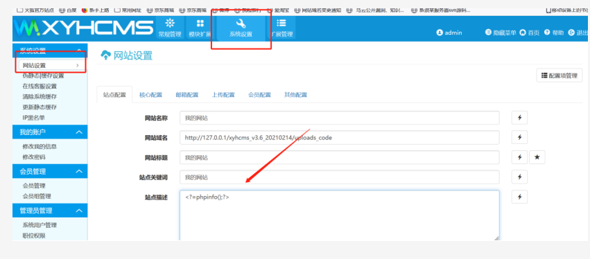Click 隐藏菜单 to hide the sidebar
The width and height of the screenshot is (590, 259).
pos(501,33)
